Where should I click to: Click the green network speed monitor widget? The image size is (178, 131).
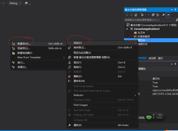[x=155, y=116]
